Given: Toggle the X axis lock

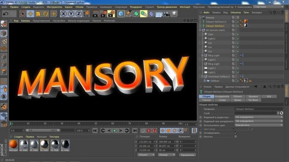Looking at the screenshot, I should click(64, 14).
